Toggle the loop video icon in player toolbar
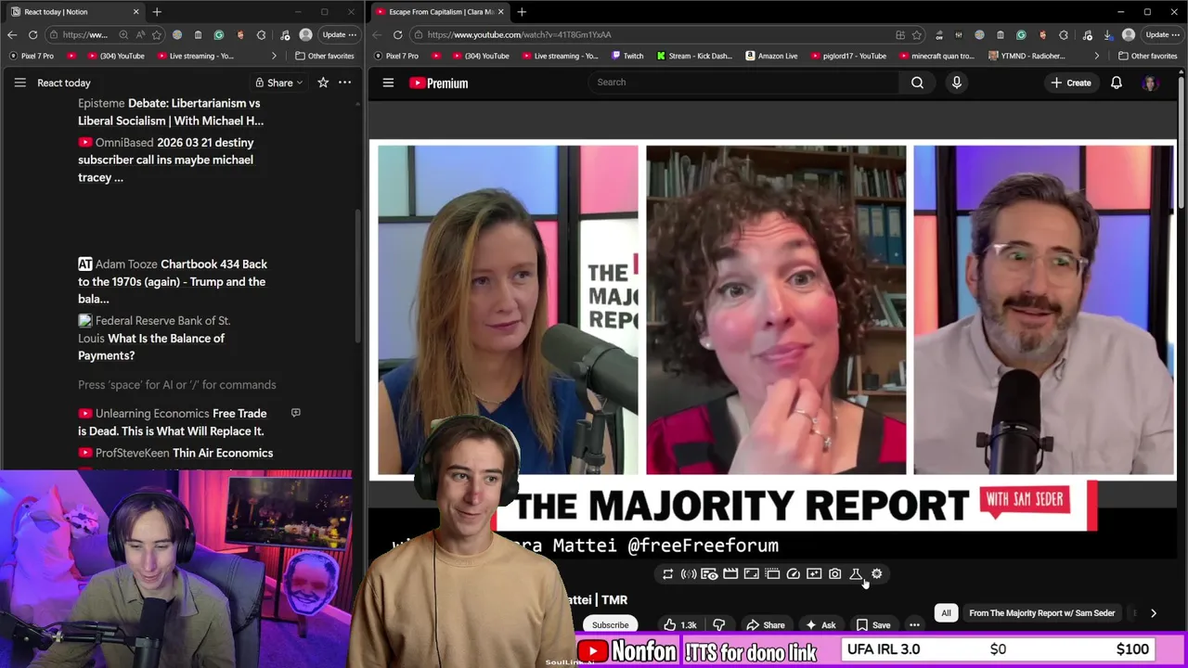The height and width of the screenshot is (668, 1188). coord(667,574)
